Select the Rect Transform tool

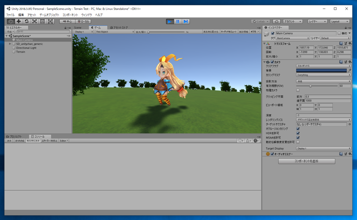click(x=42, y=21)
